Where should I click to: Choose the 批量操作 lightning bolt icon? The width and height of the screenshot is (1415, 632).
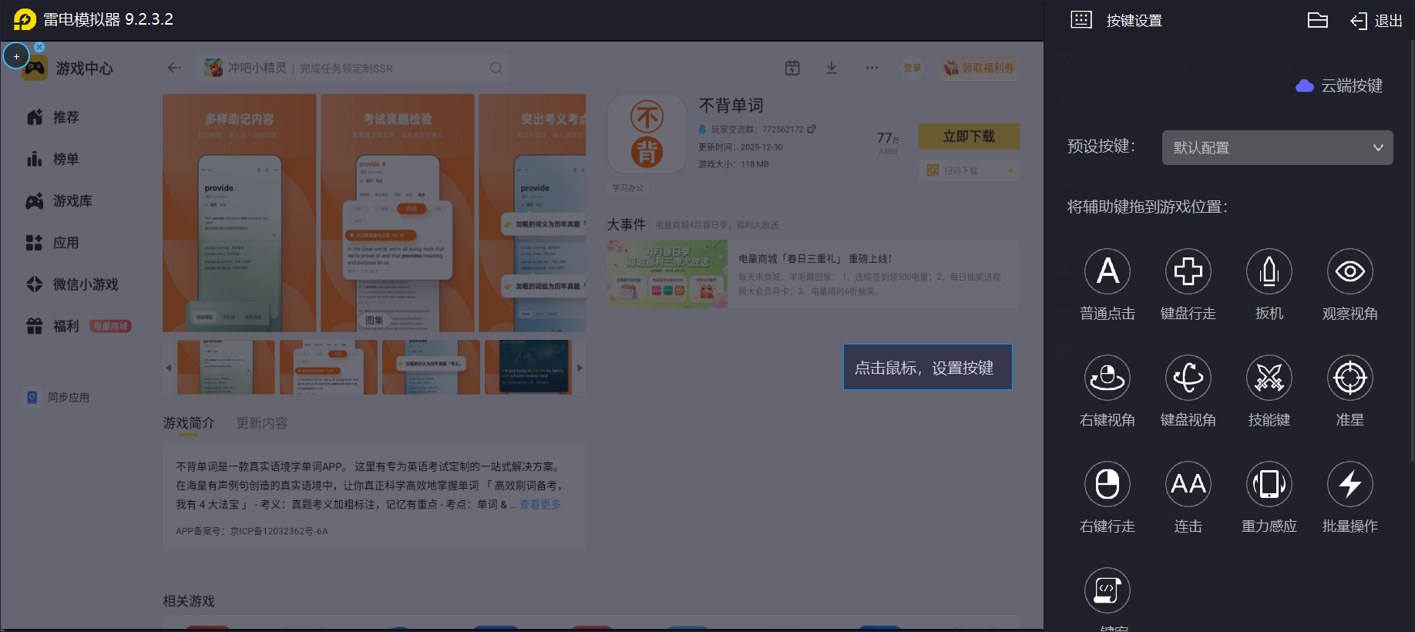(x=1350, y=484)
